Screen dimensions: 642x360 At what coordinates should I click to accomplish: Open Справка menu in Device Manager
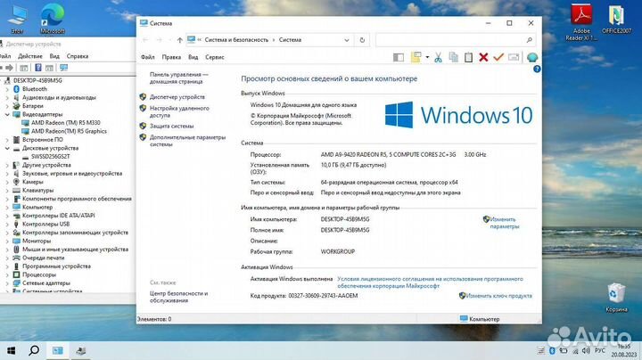(78, 56)
